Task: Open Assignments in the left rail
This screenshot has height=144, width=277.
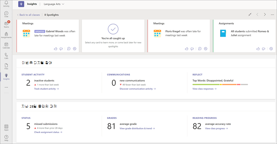Action: [6, 35]
